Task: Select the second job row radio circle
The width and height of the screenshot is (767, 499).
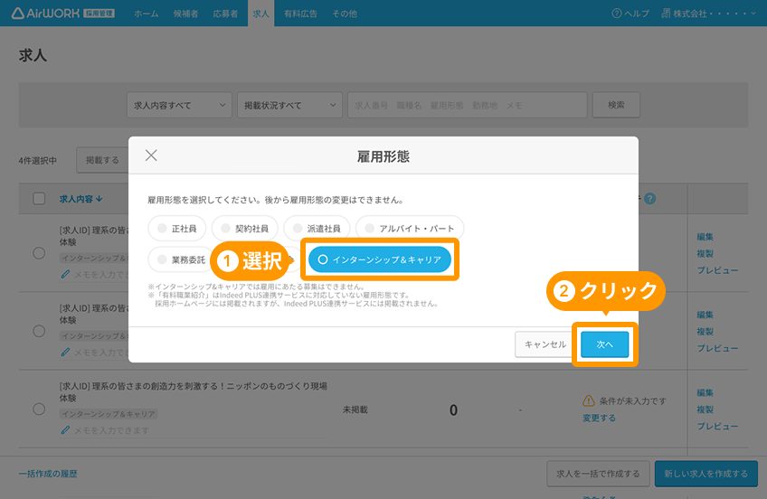Action: pyautogui.click(x=39, y=331)
